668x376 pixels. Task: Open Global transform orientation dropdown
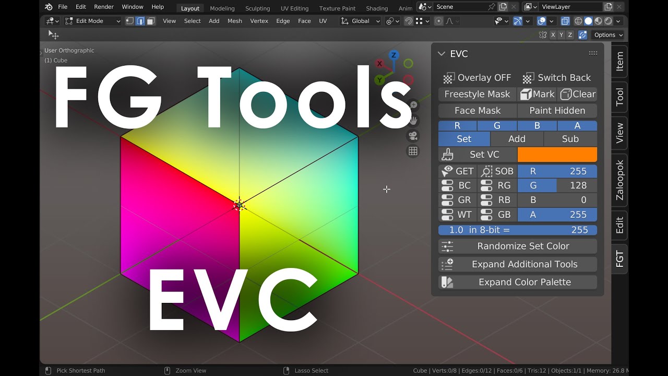coord(361,21)
